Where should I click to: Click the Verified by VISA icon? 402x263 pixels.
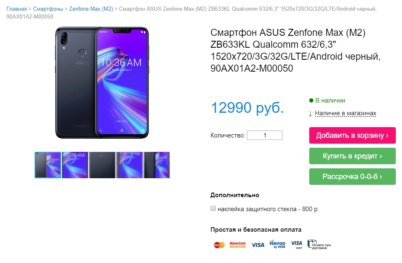[277, 244]
